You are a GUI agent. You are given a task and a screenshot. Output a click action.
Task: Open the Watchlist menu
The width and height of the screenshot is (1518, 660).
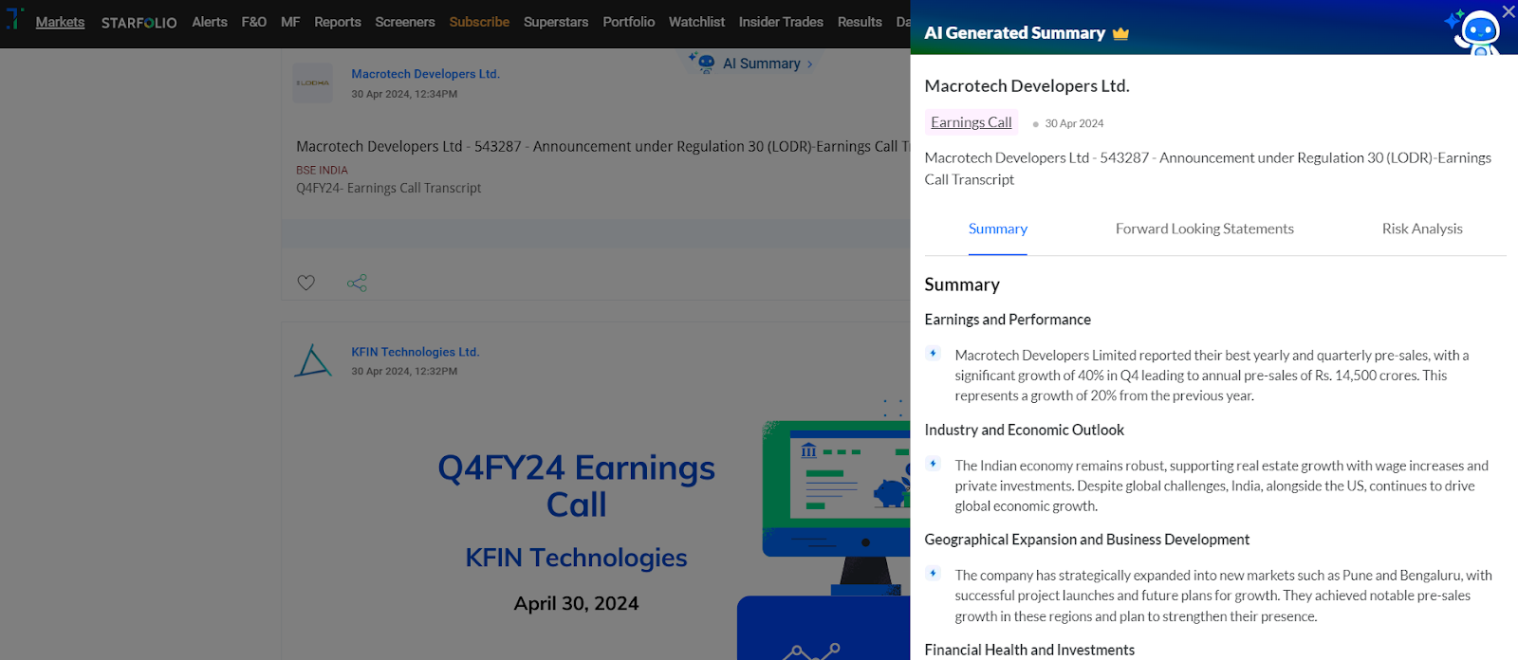click(696, 22)
